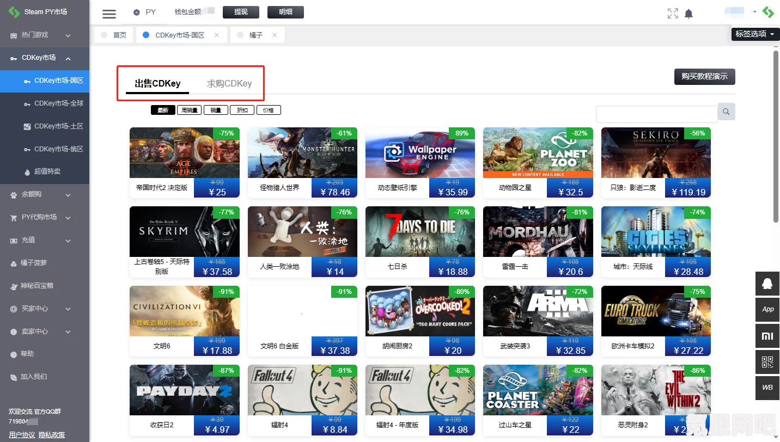This screenshot has width=780, height=442.
Task: Click the search input field
Action: coord(656,114)
